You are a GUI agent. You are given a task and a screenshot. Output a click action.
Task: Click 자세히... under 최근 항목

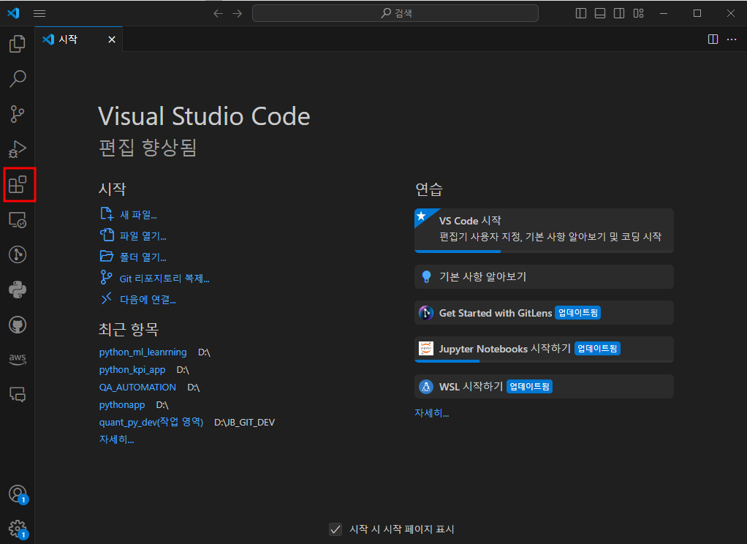tap(116, 439)
